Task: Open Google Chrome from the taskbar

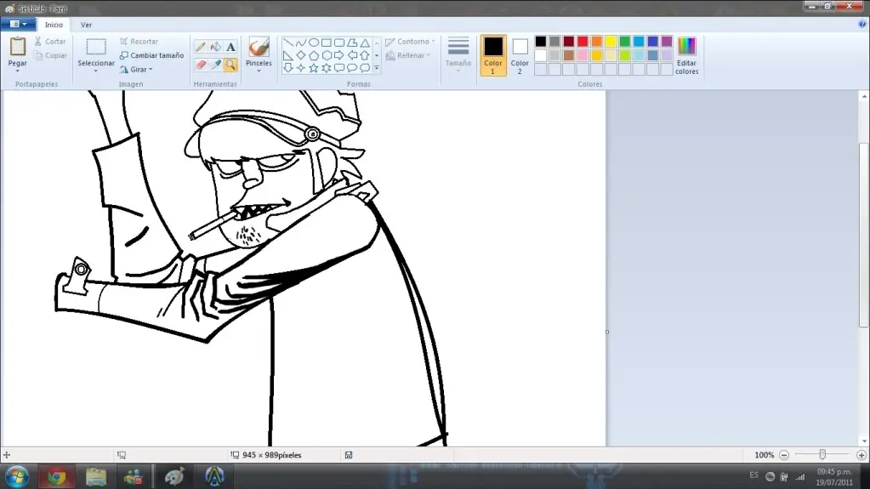Action: pyautogui.click(x=56, y=477)
